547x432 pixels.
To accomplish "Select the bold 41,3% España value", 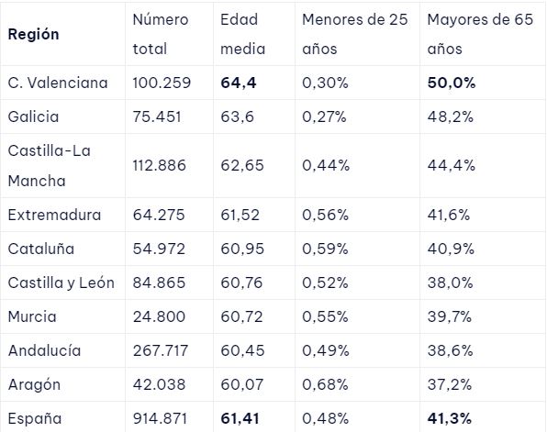I will 450,418.
